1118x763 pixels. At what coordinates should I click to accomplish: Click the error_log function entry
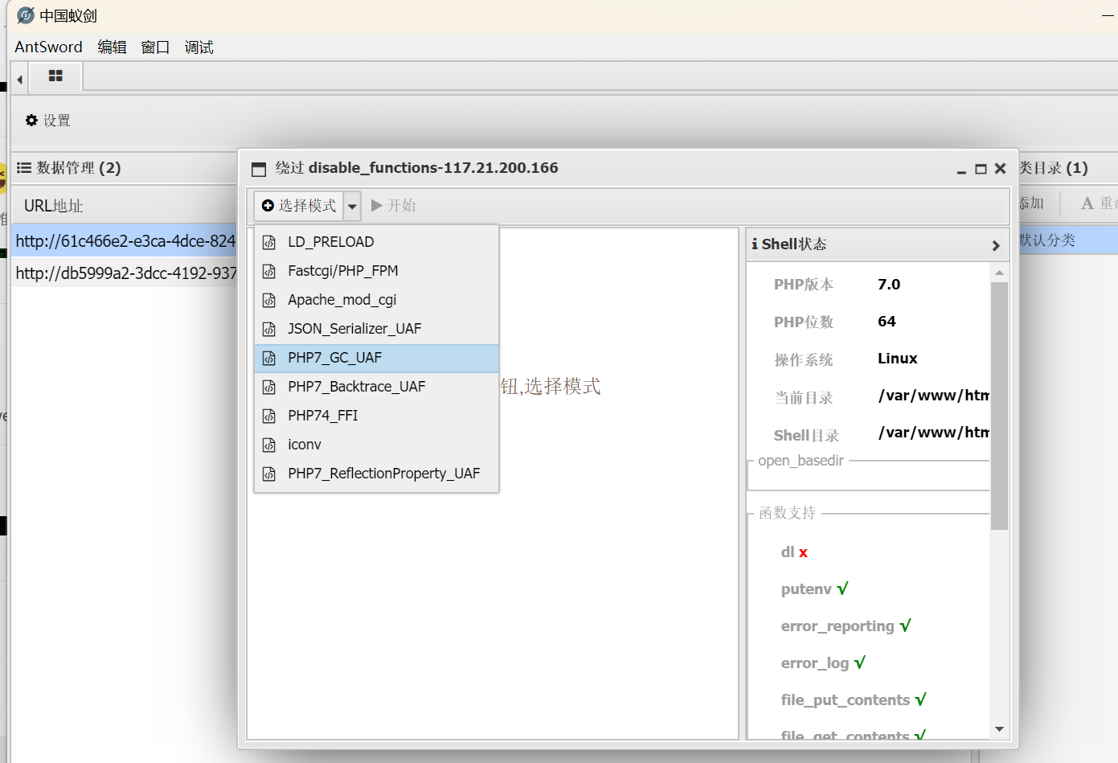coord(824,663)
